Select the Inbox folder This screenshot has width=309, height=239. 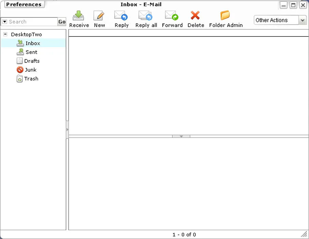click(x=33, y=43)
